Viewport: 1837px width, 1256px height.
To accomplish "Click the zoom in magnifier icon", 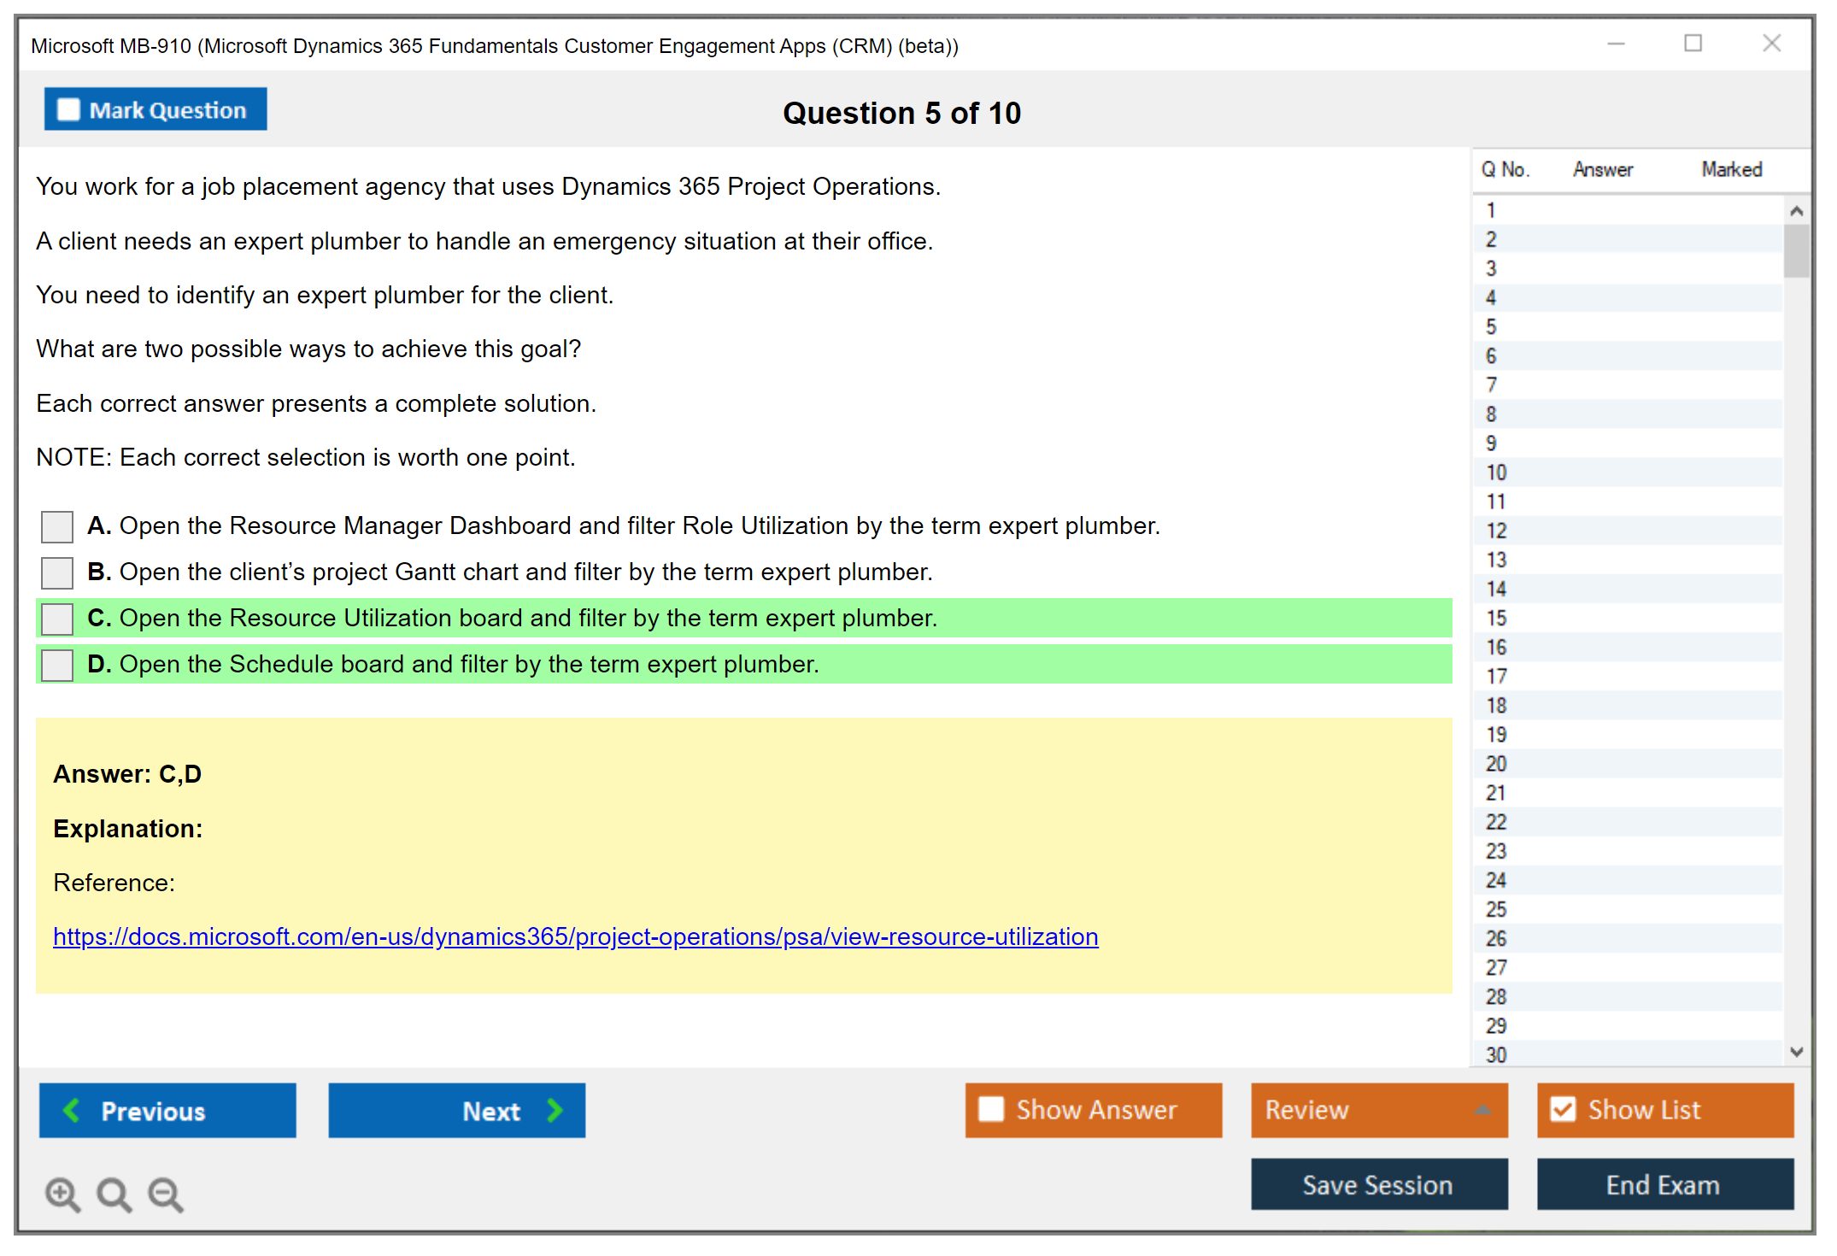I will click(x=62, y=1194).
